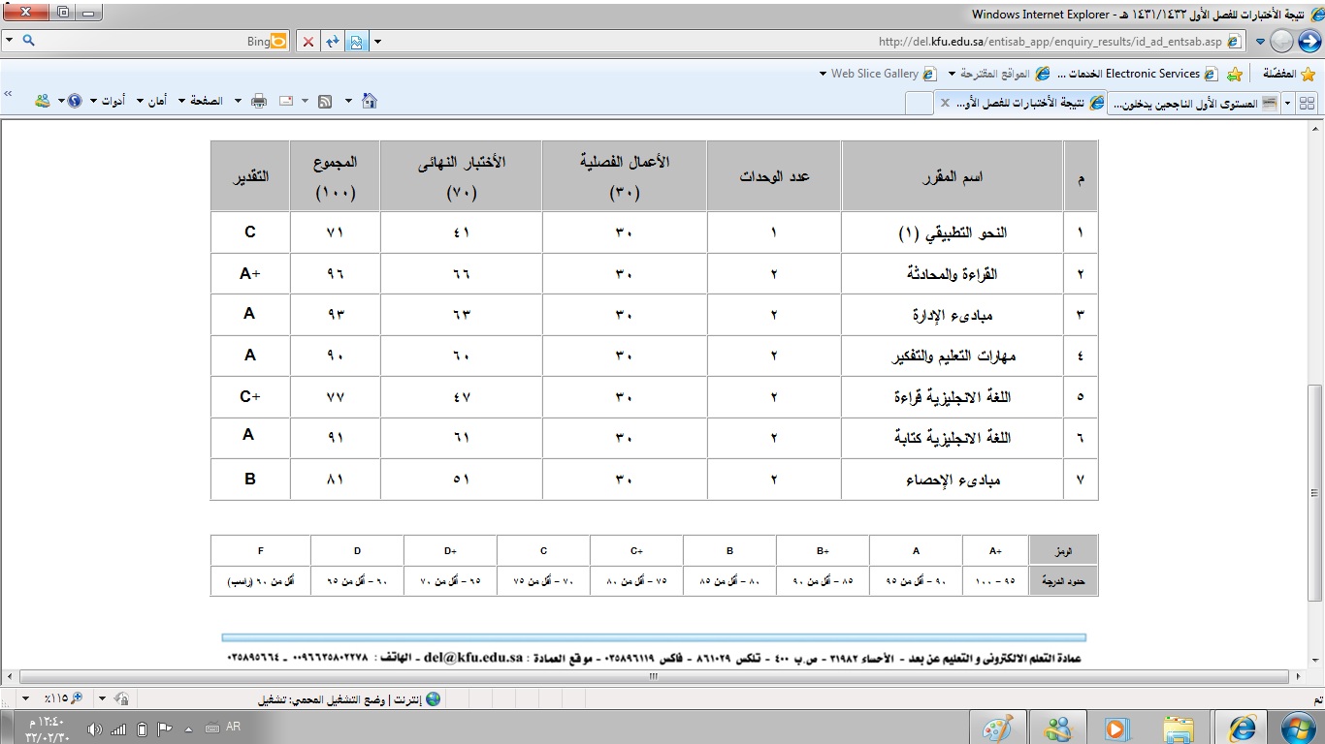Click the AR language indicator

click(x=233, y=727)
